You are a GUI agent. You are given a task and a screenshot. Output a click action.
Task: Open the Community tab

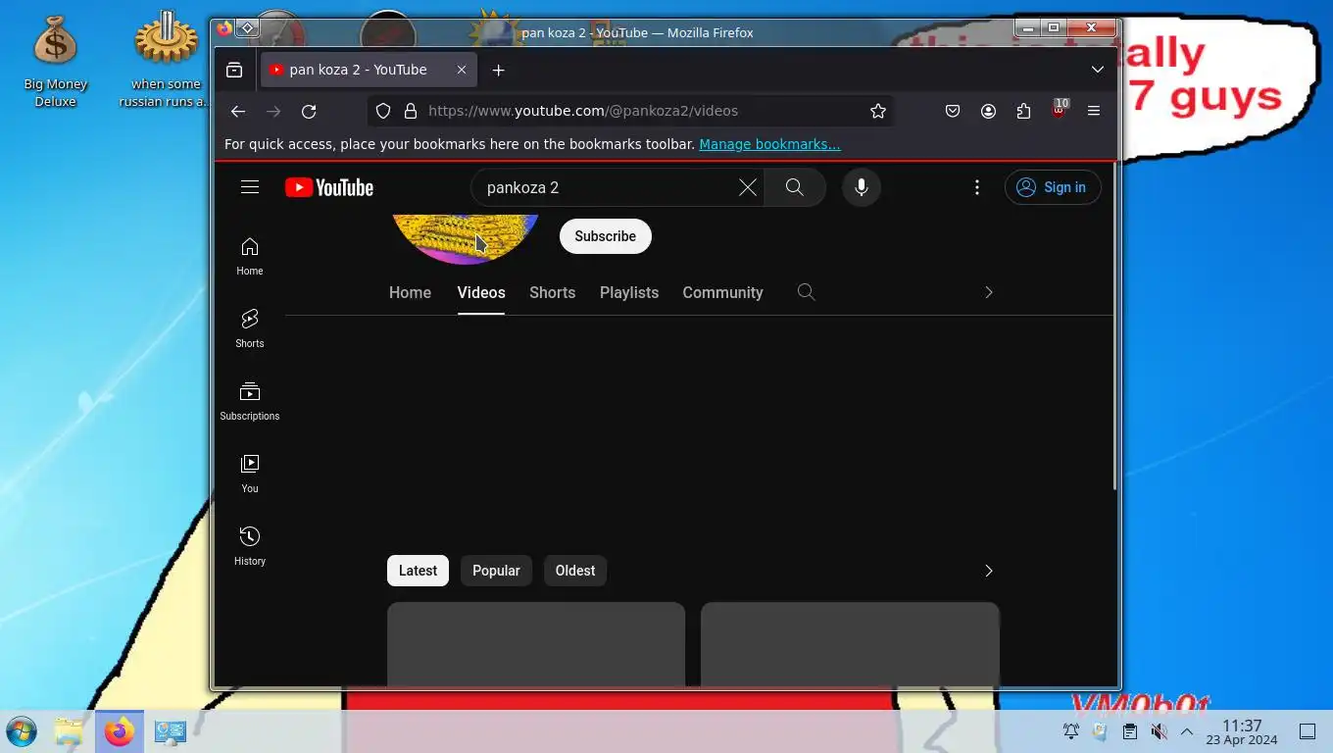(722, 292)
